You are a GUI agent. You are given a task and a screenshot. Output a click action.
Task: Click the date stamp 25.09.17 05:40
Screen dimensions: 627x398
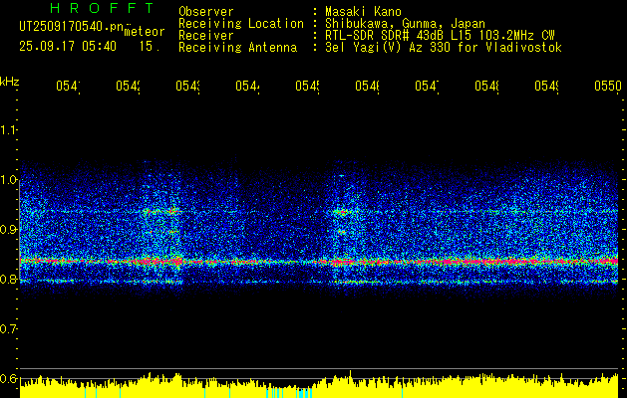click(68, 47)
